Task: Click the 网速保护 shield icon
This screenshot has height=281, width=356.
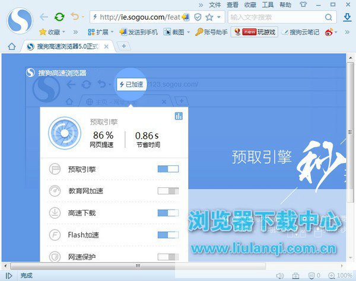Action: point(55,257)
